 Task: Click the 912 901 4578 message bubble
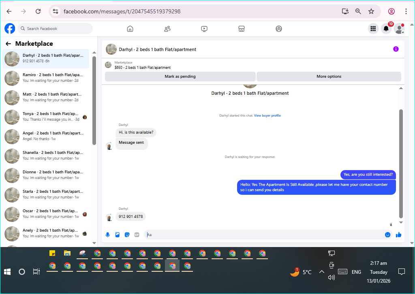pyautogui.click(x=130, y=217)
